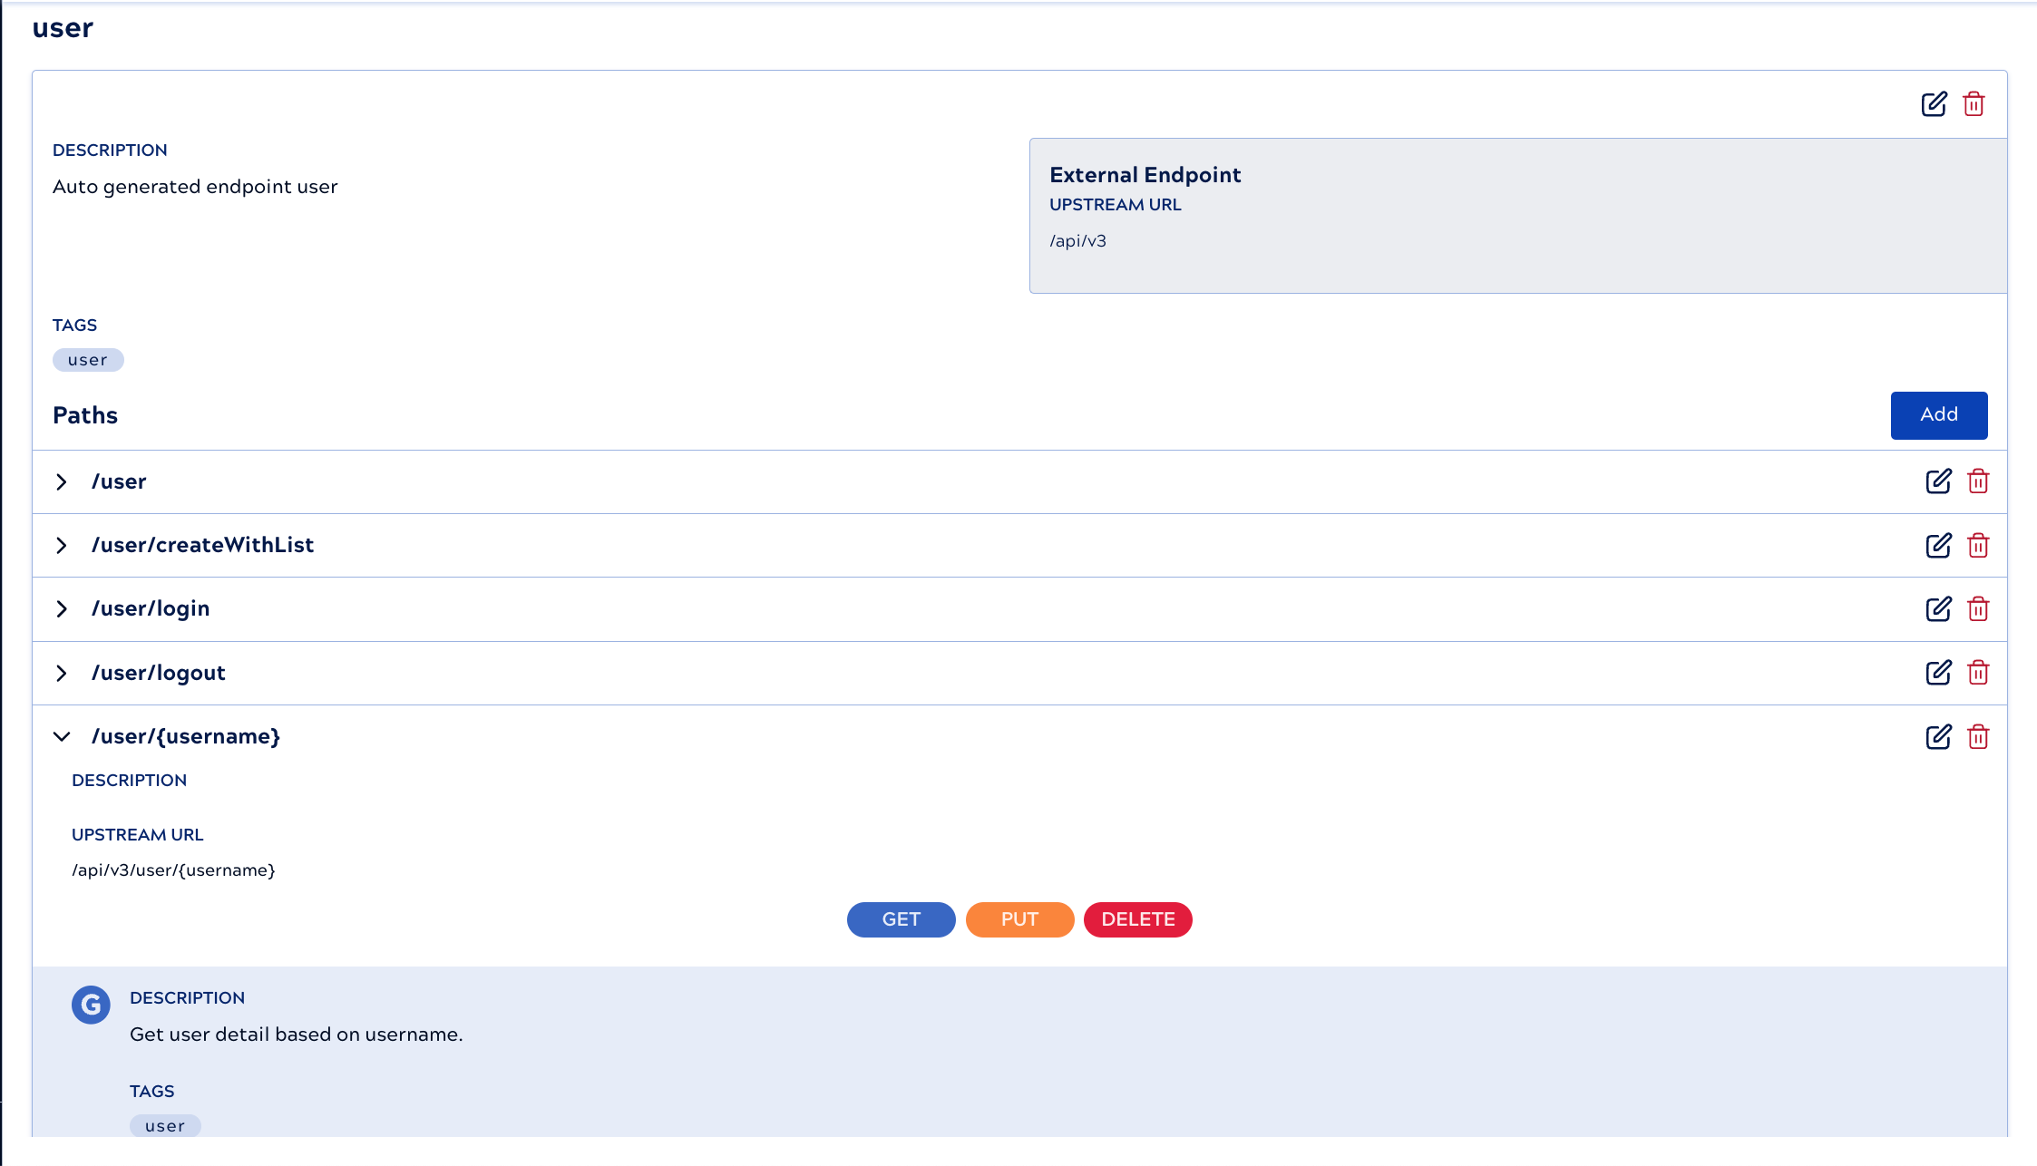Image resolution: width=2037 pixels, height=1166 pixels.
Task: Edit the /user/logout path
Action: point(1938,673)
